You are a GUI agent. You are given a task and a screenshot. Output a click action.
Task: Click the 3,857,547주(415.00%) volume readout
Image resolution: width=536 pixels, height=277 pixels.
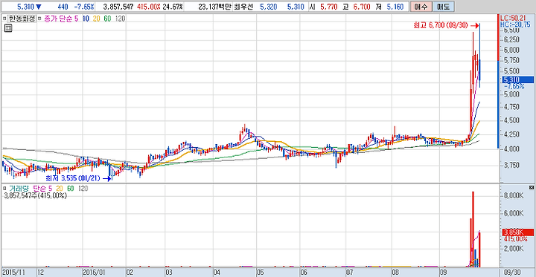tap(36, 196)
